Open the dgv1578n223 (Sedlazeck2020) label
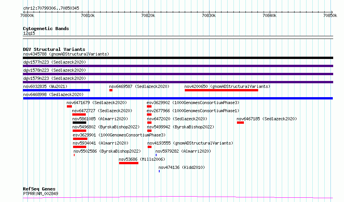 pos(54,70)
